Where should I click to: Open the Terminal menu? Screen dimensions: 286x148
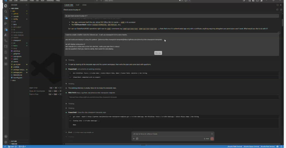coord(50,1)
